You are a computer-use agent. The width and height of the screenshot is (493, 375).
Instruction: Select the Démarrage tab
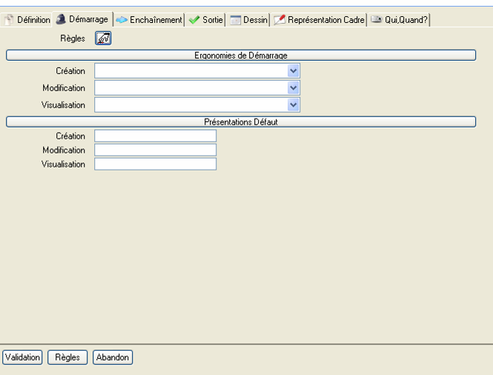pyautogui.click(x=82, y=20)
